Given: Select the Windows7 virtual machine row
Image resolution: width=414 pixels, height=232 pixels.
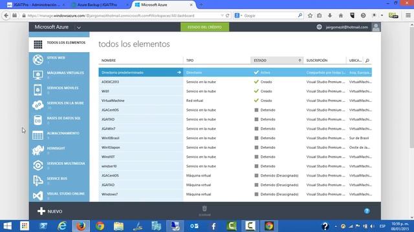Looking at the screenshot, I should pyautogui.click(x=235, y=194).
